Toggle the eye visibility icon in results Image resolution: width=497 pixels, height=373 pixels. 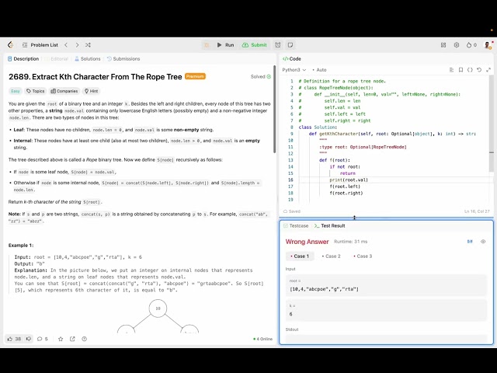click(x=483, y=242)
